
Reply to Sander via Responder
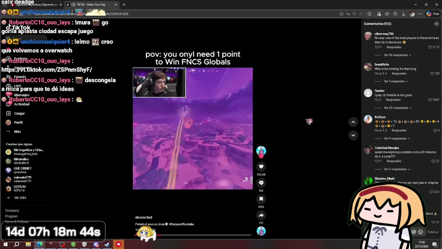[x=393, y=100]
